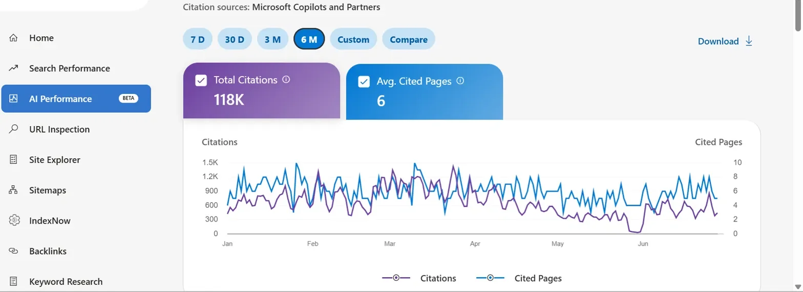Toggle Citations series via legend label
803x292 pixels.
[x=438, y=278]
